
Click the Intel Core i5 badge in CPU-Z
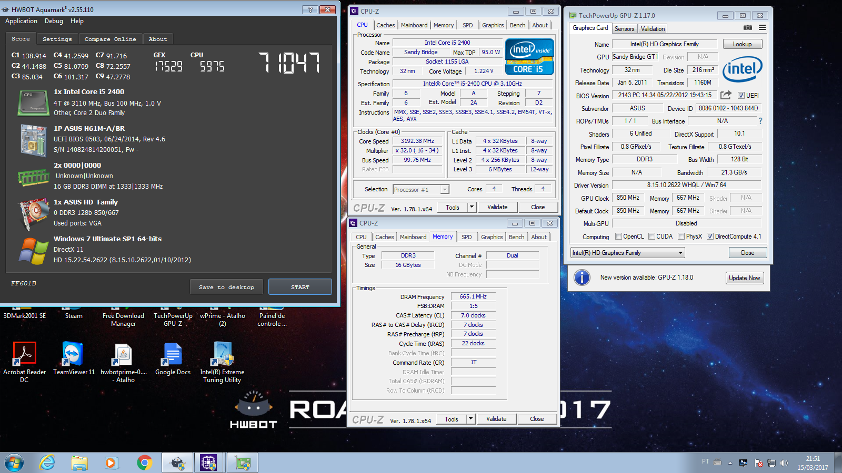pyautogui.click(x=529, y=57)
